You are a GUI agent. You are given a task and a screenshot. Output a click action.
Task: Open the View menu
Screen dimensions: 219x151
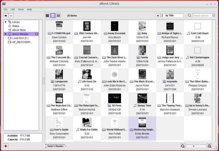(x=21, y=9)
